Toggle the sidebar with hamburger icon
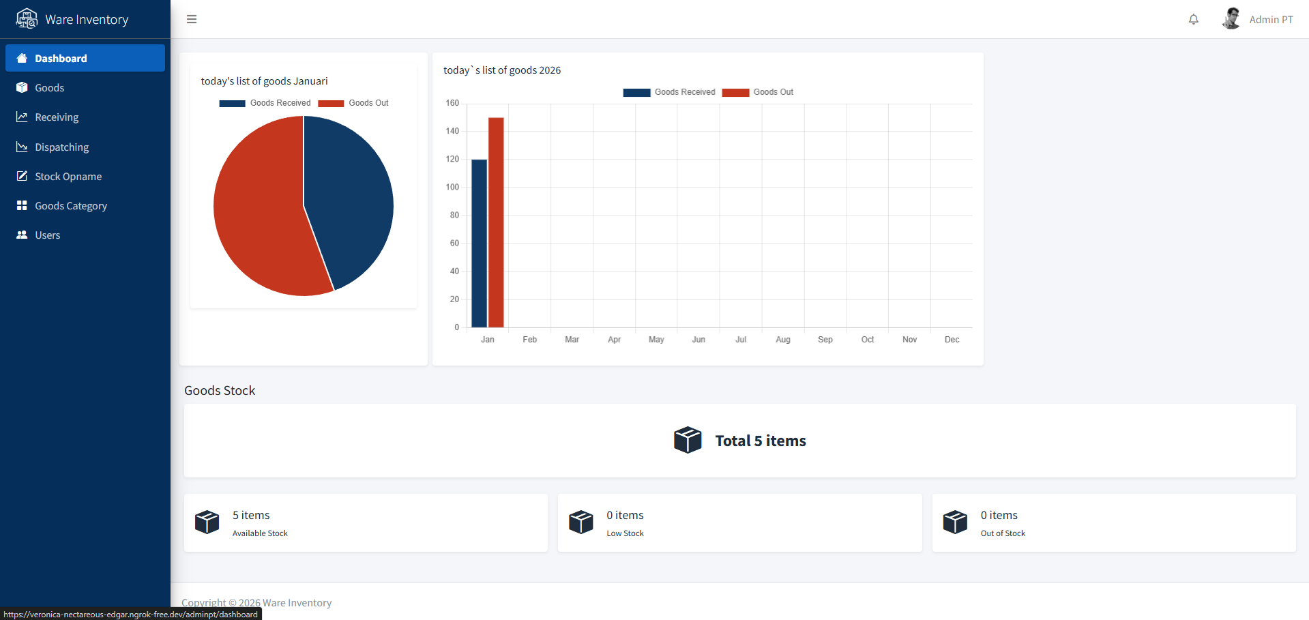This screenshot has width=1309, height=620. point(192,19)
